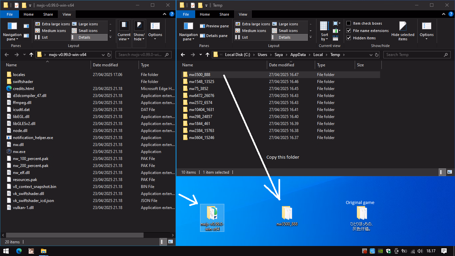Click Hide selected items button
455x256 pixels.
[x=403, y=31]
